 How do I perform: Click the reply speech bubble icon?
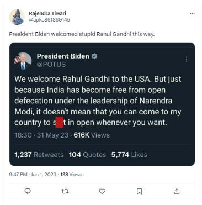pos(28,191)
